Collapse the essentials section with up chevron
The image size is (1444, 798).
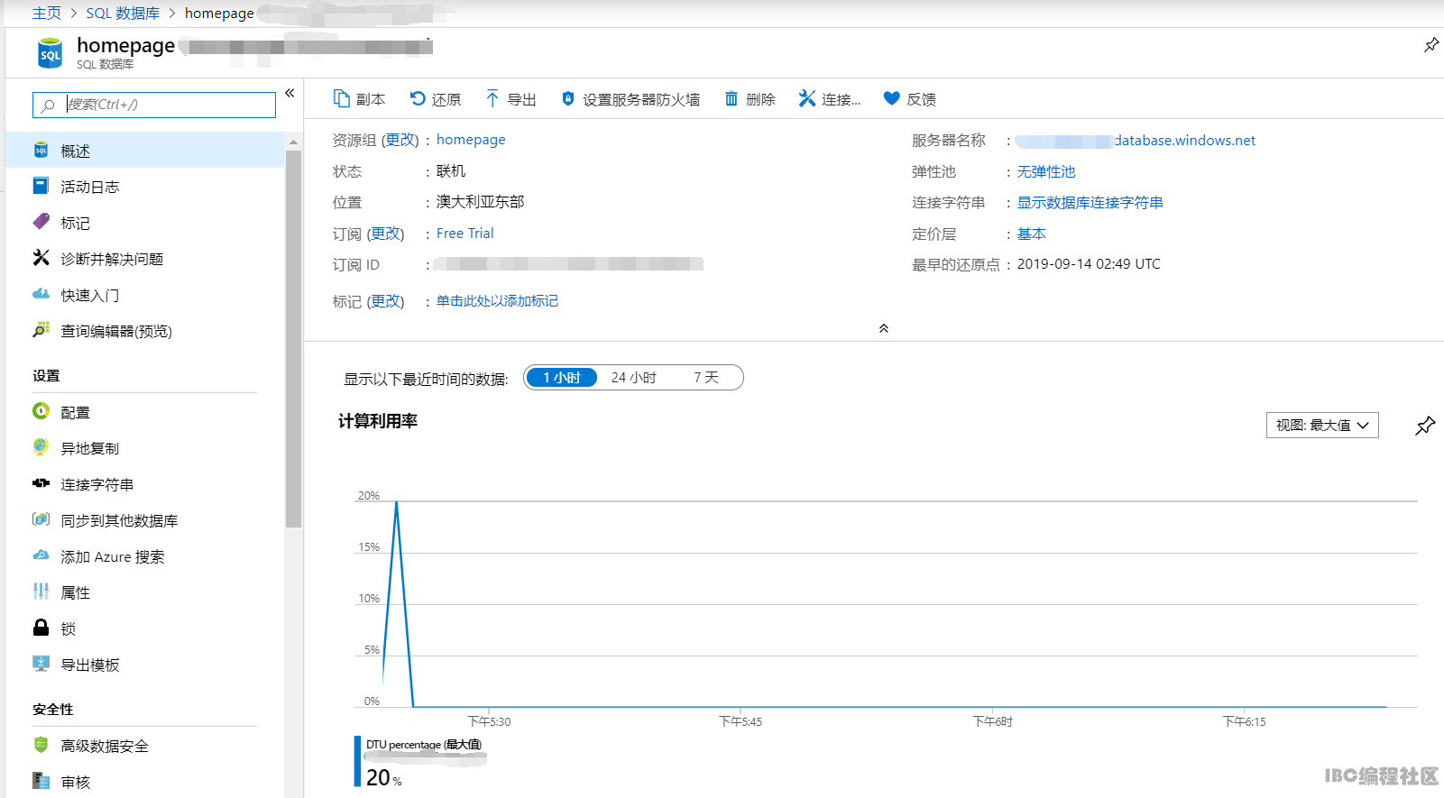click(884, 328)
